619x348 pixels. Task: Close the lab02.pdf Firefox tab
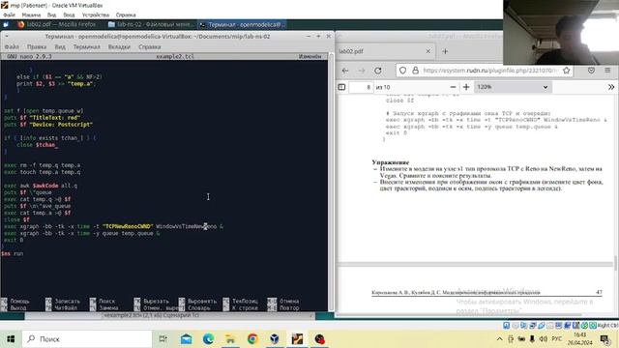(x=428, y=51)
